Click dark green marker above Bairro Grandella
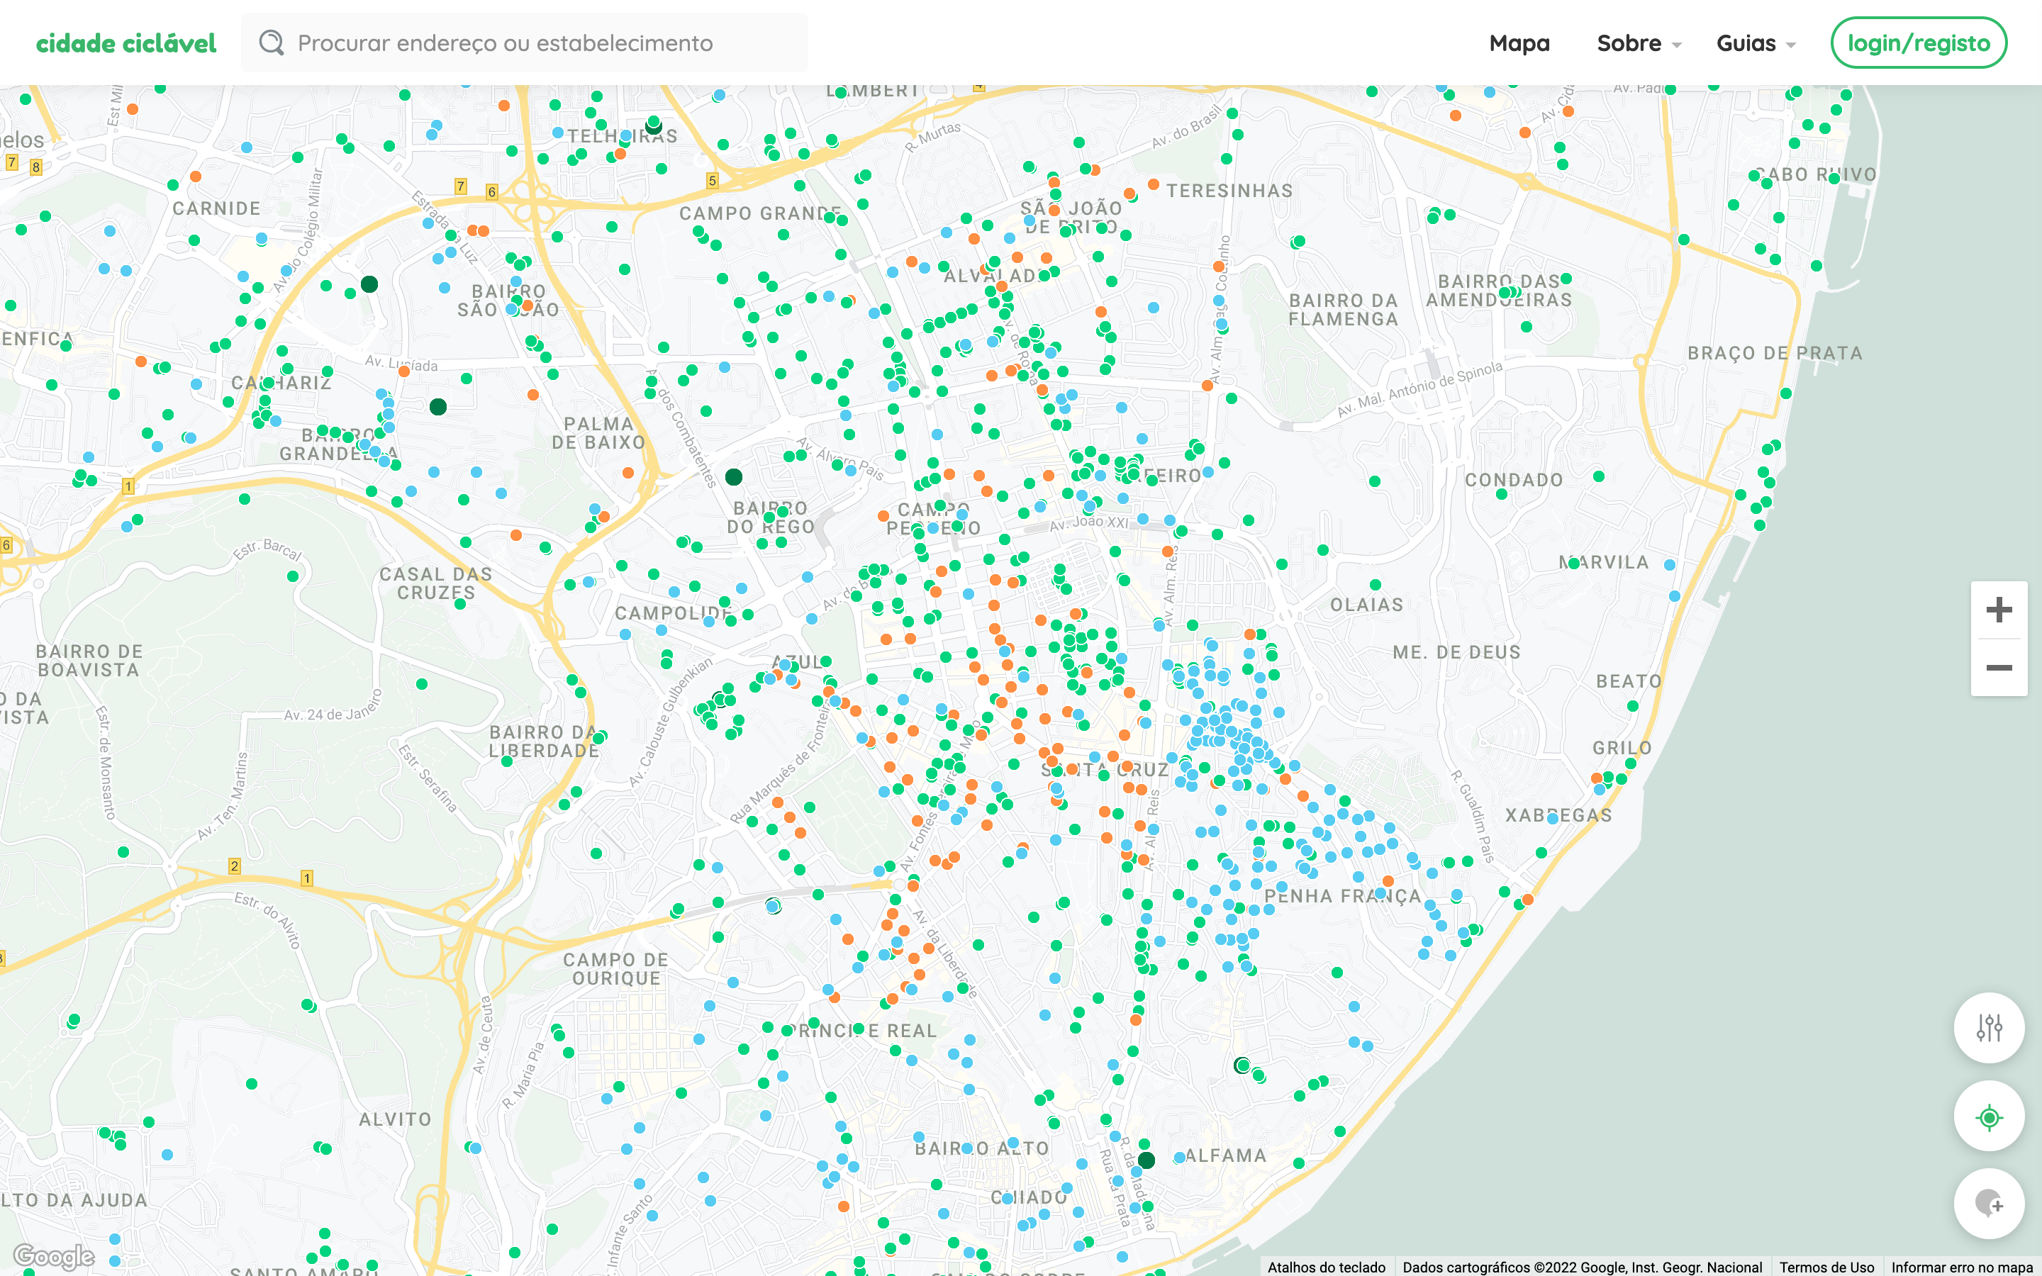The height and width of the screenshot is (1276, 2042). point(438,407)
